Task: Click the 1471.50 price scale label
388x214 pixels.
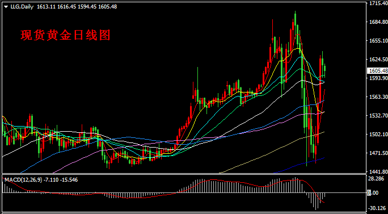Action: click(x=378, y=153)
